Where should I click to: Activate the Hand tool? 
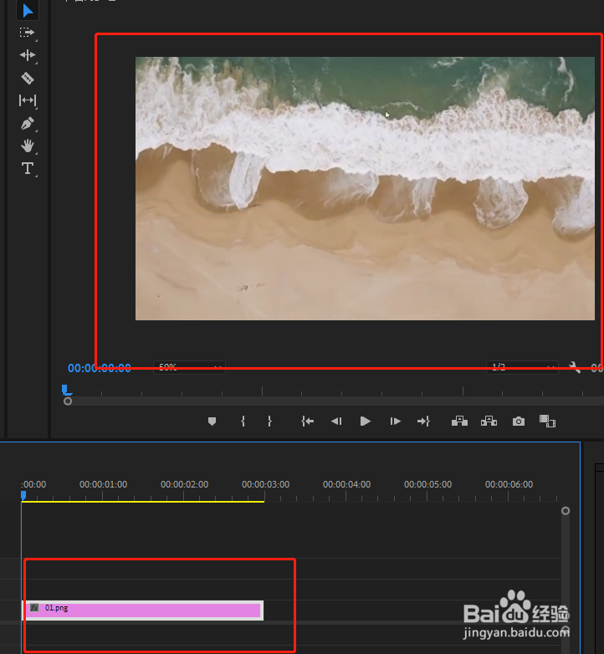click(x=28, y=146)
